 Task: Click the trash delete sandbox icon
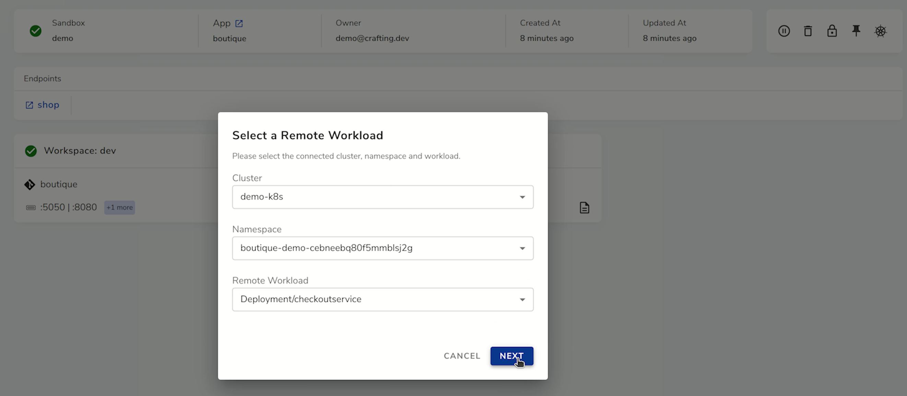coord(808,31)
